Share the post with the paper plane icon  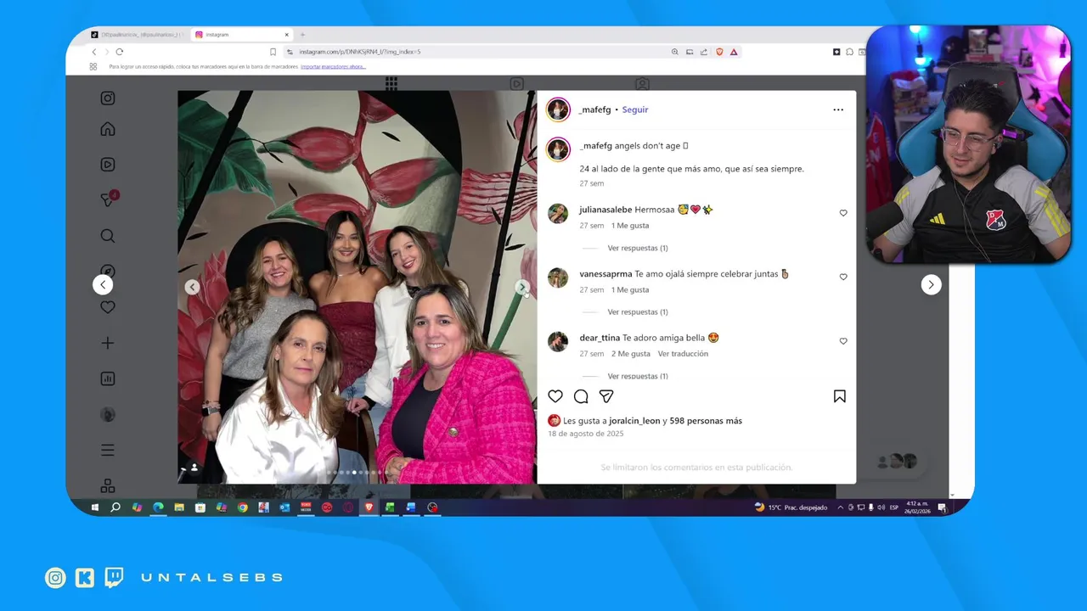pos(606,396)
